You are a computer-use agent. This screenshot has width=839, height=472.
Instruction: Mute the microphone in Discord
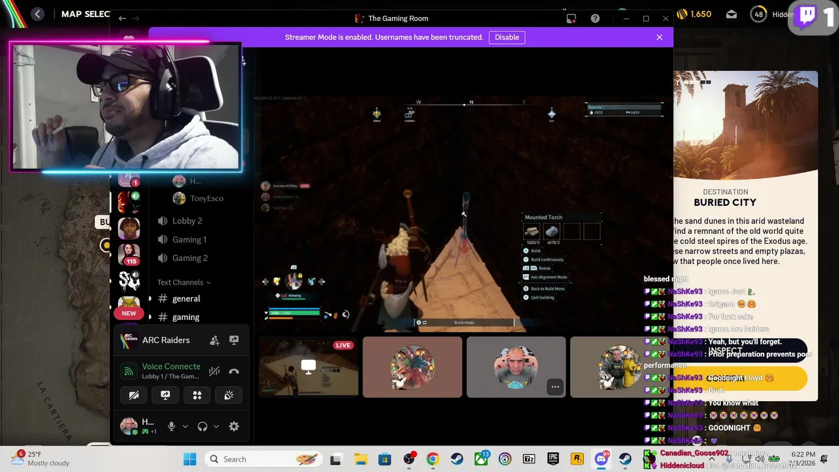(x=171, y=426)
